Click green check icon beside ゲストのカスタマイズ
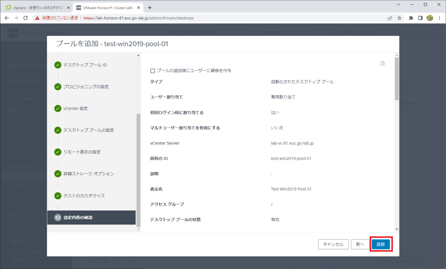Viewport: 446px width, 269px height. (x=58, y=196)
